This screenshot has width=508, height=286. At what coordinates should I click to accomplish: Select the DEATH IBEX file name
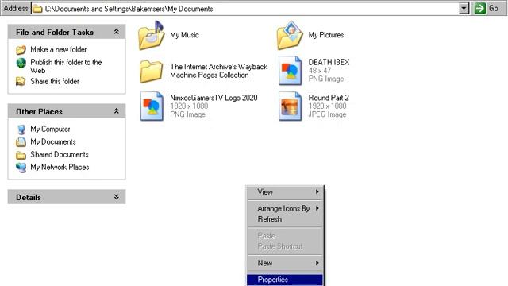coord(329,62)
